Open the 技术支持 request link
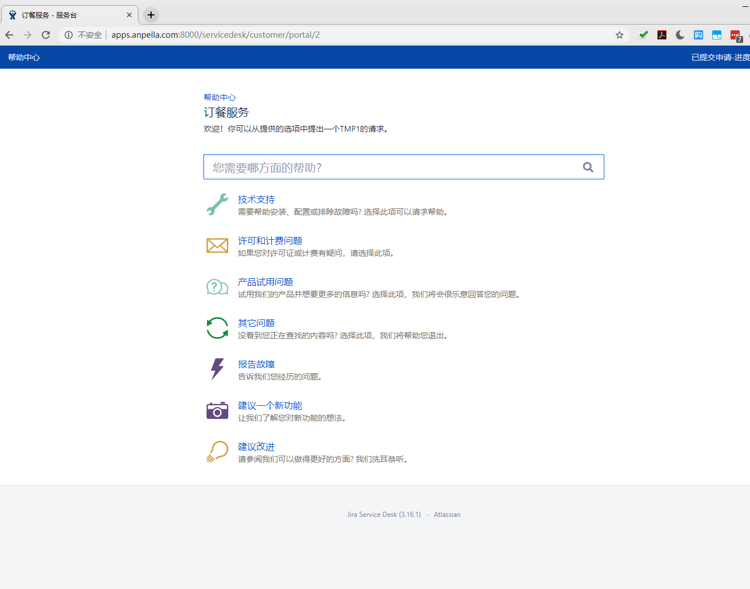Screen dimensions: 750x589 click(256, 199)
